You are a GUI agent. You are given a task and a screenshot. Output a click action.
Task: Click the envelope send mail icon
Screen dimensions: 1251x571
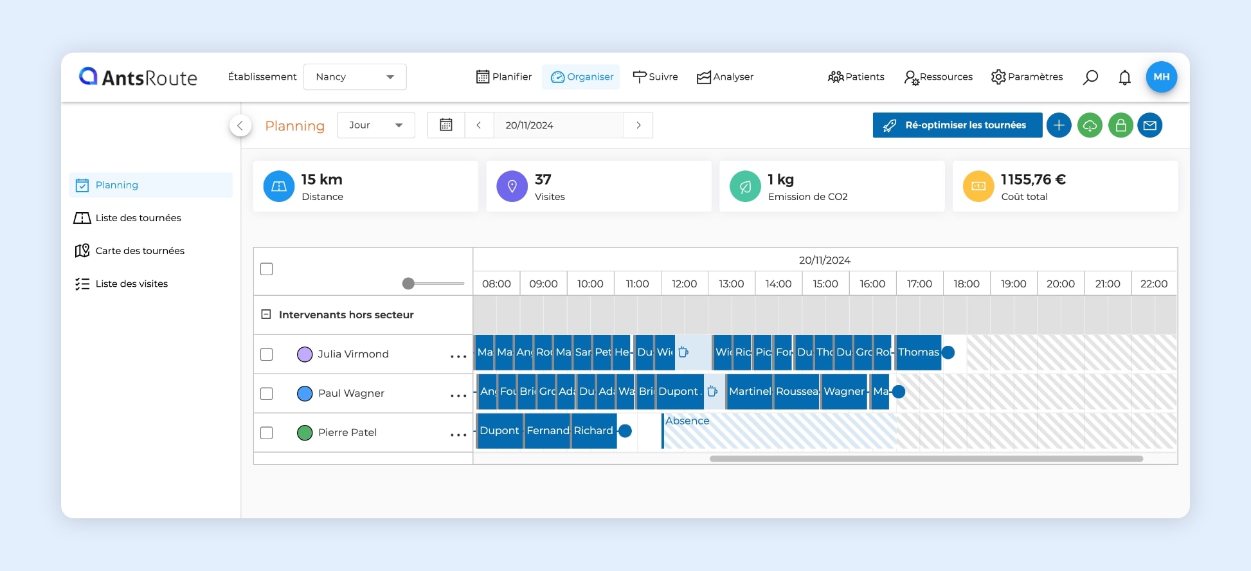(x=1150, y=125)
